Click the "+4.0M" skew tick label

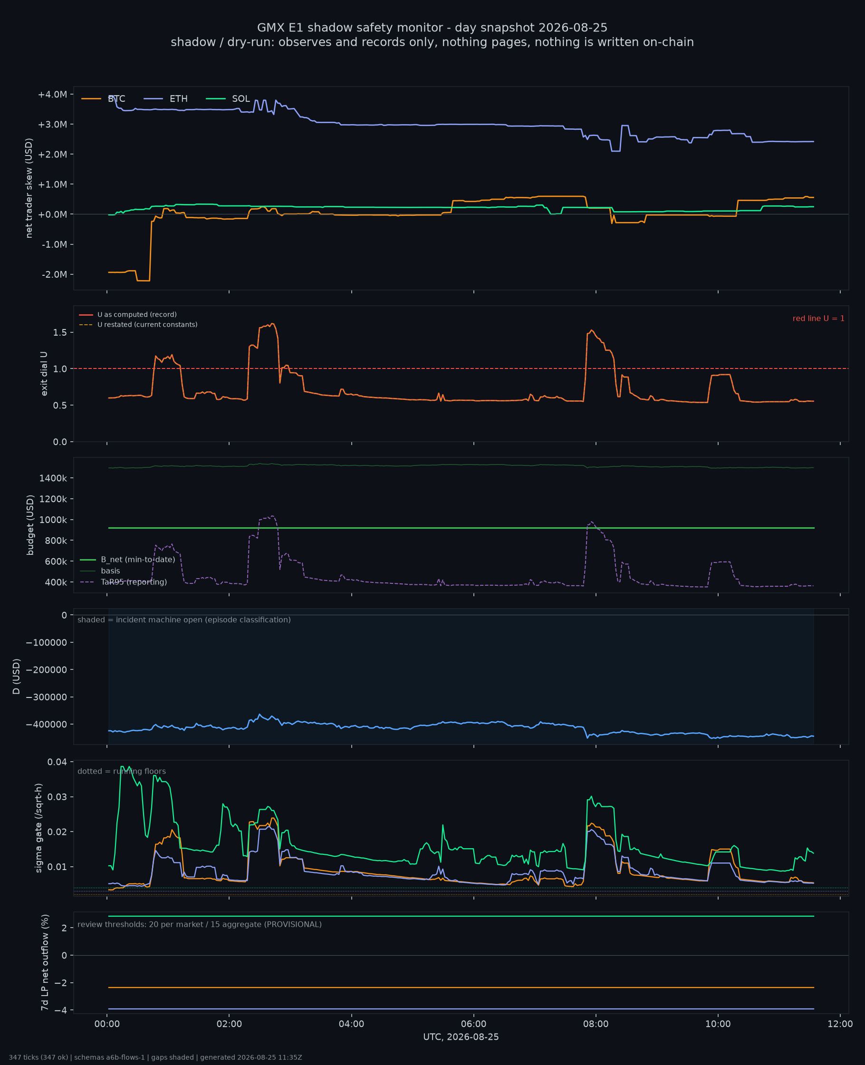pos(52,94)
